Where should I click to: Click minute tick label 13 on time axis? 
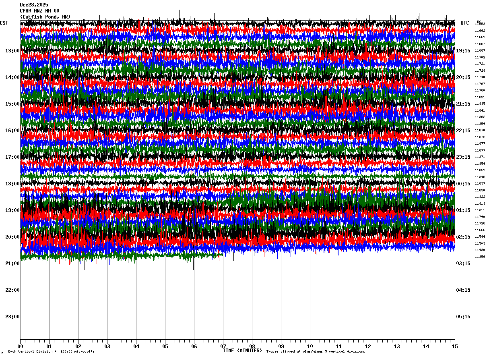(397, 346)
